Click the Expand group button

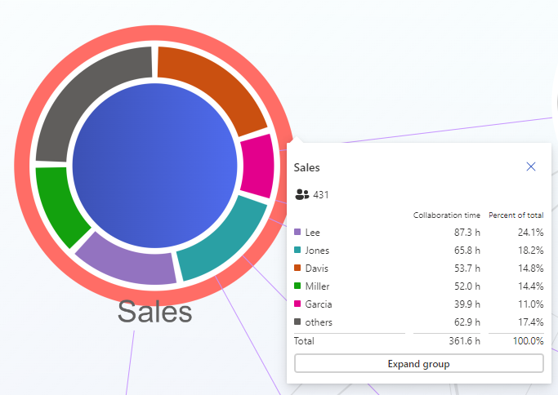[418, 364]
